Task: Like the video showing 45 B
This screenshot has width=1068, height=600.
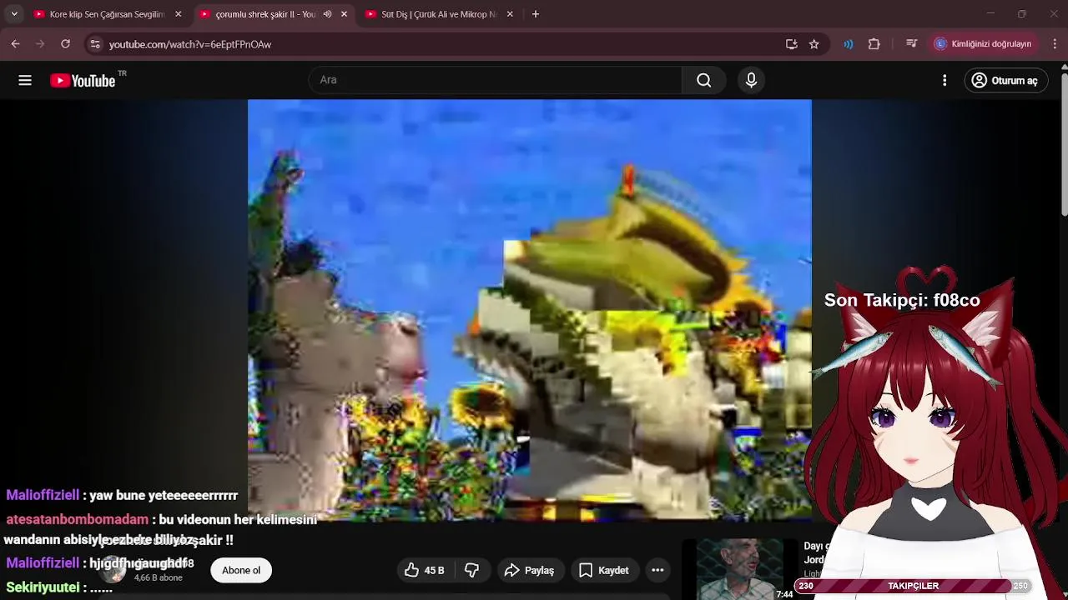Action: pyautogui.click(x=425, y=570)
